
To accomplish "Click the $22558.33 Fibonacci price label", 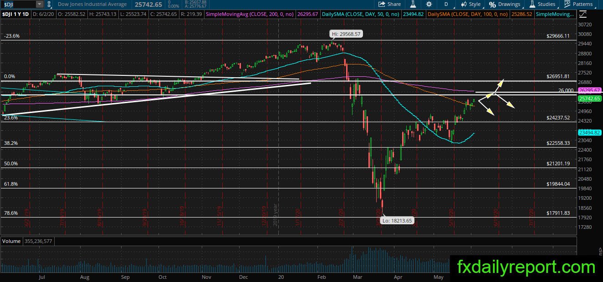I will pos(558,143).
